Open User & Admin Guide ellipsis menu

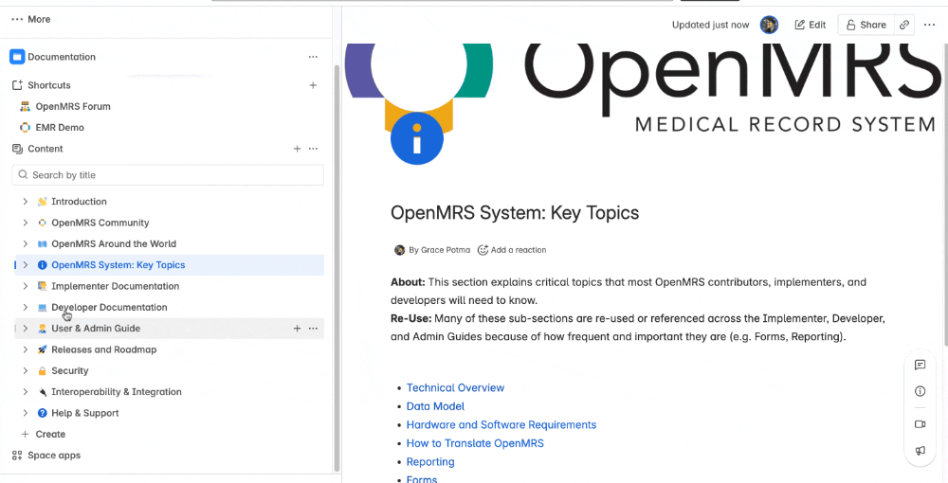[313, 329]
